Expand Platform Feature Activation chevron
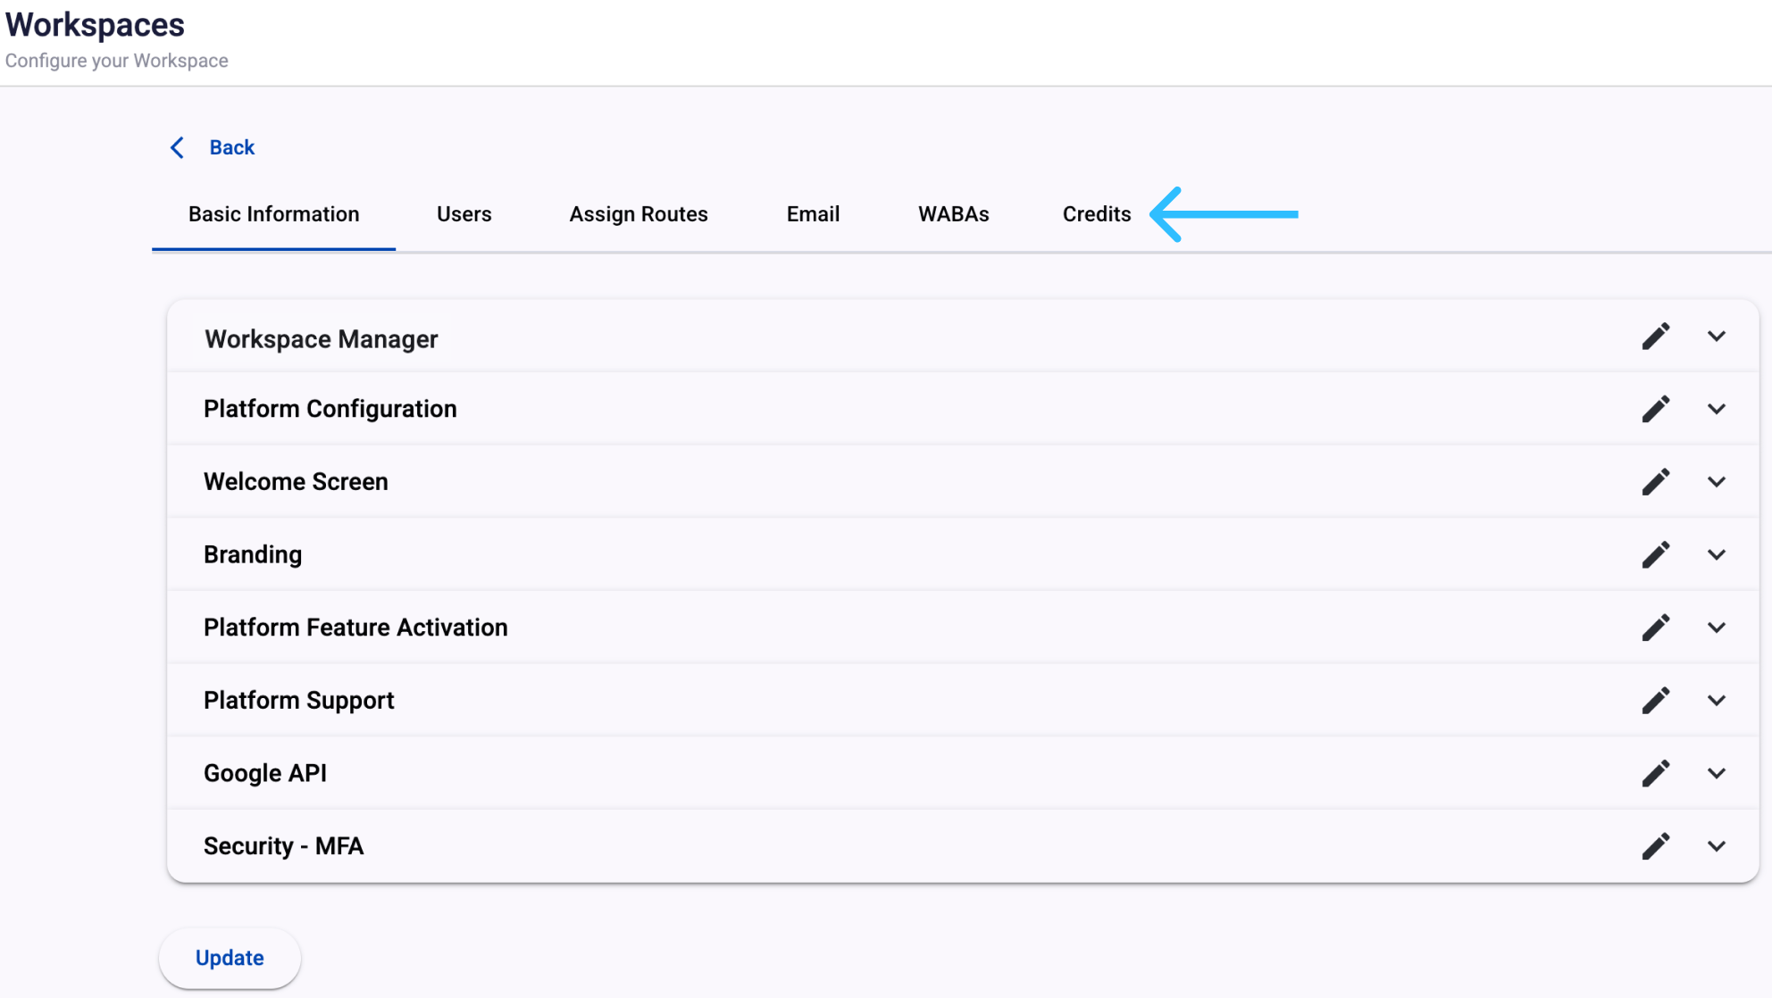The width and height of the screenshot is (1772, 998). (x=1716, y=628)
